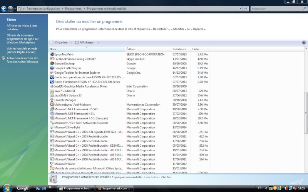308x192 pixels.
Task: Click the Microsoft Works icon
Action: coord(52,164)
